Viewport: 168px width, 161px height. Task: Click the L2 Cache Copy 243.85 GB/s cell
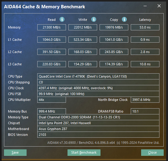tap(114, 52)
